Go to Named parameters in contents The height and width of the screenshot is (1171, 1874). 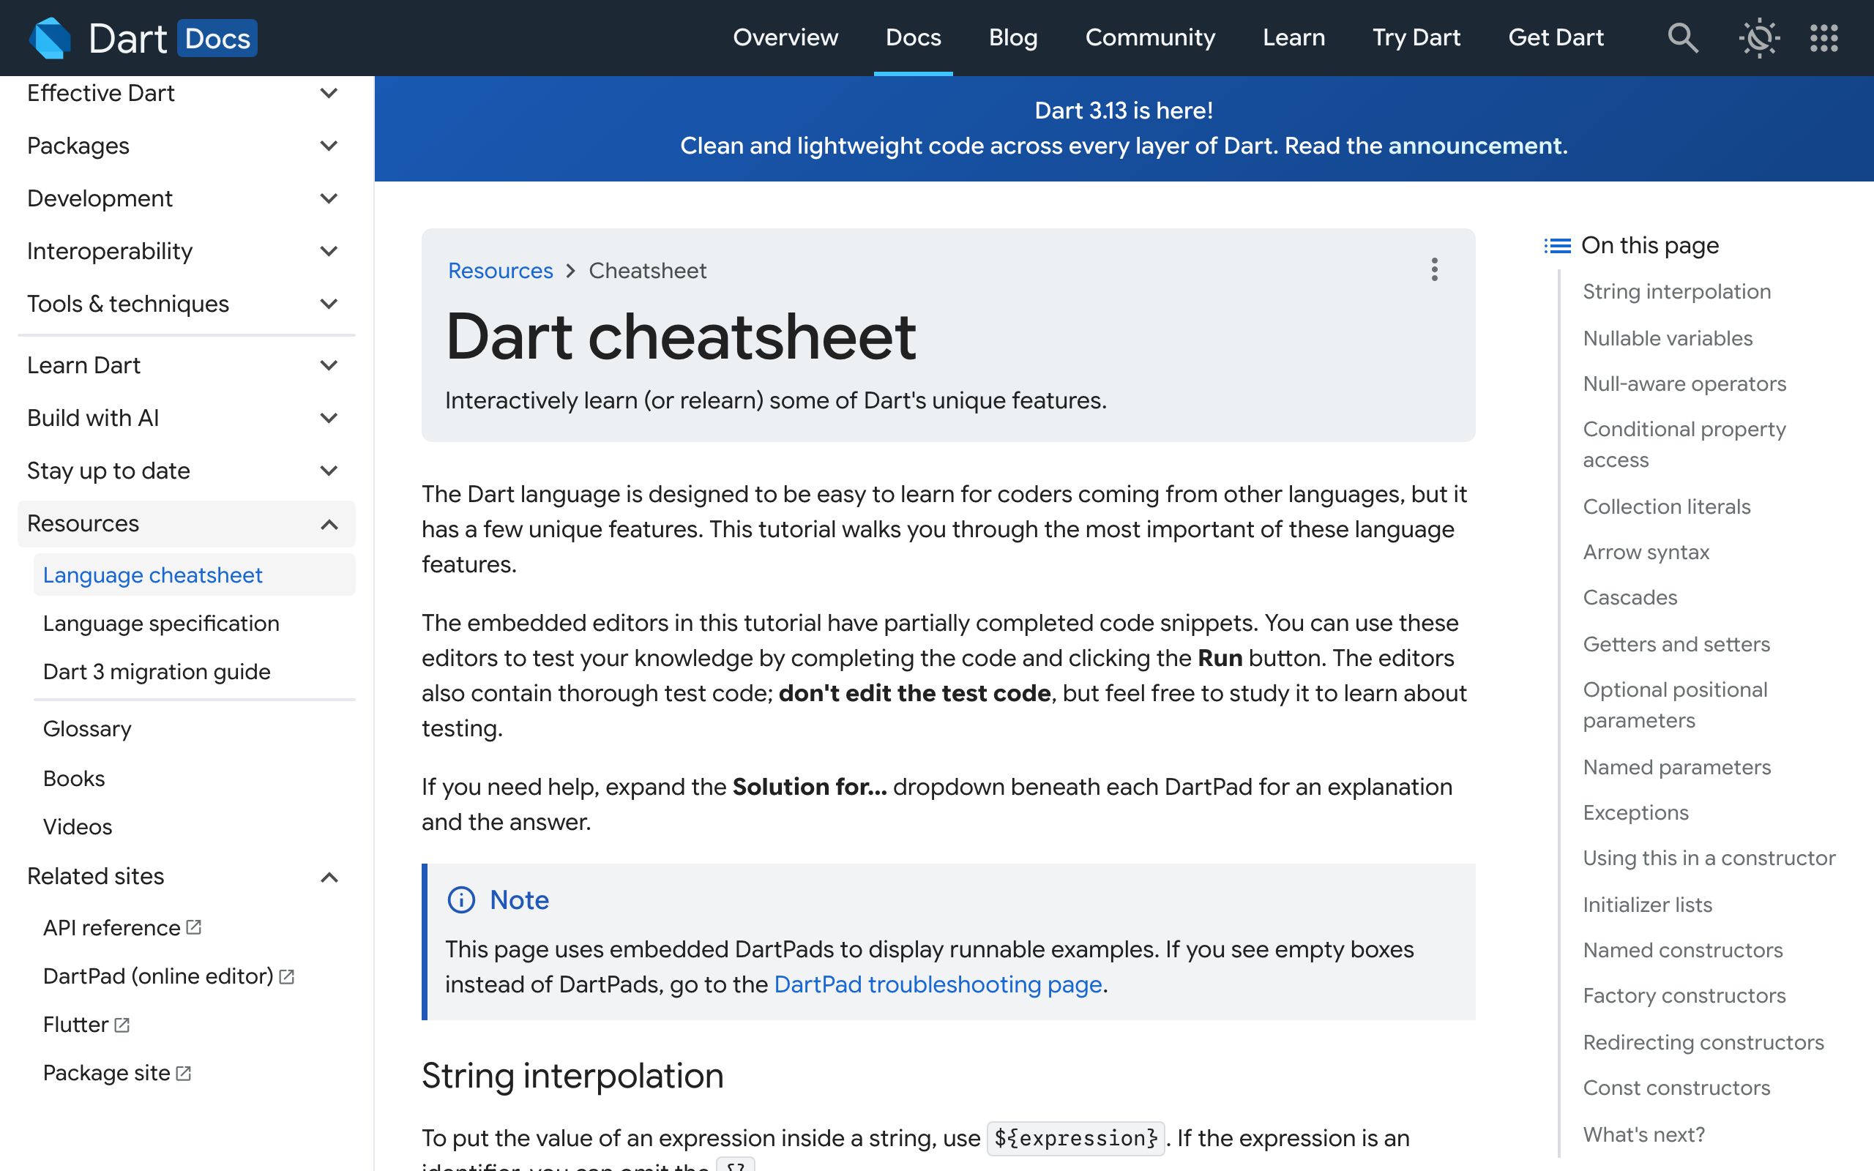click(x=1676, y=767)
